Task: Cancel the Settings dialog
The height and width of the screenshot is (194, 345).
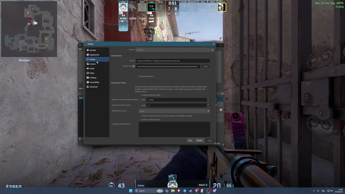Action: 199,140
